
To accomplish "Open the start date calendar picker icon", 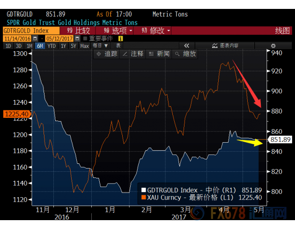I will pos(35,38).
